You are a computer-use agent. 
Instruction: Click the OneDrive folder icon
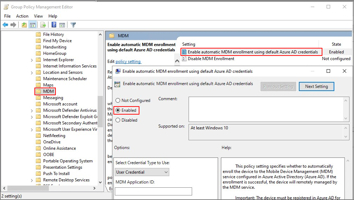click(x=38, y=142)
